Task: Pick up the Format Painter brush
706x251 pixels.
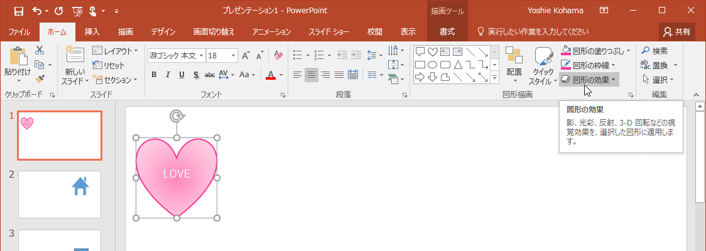Action: click(39, 79)
